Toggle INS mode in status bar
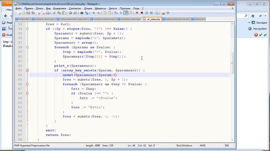Viewport: 270px width, 151px height. click(227, 146)
